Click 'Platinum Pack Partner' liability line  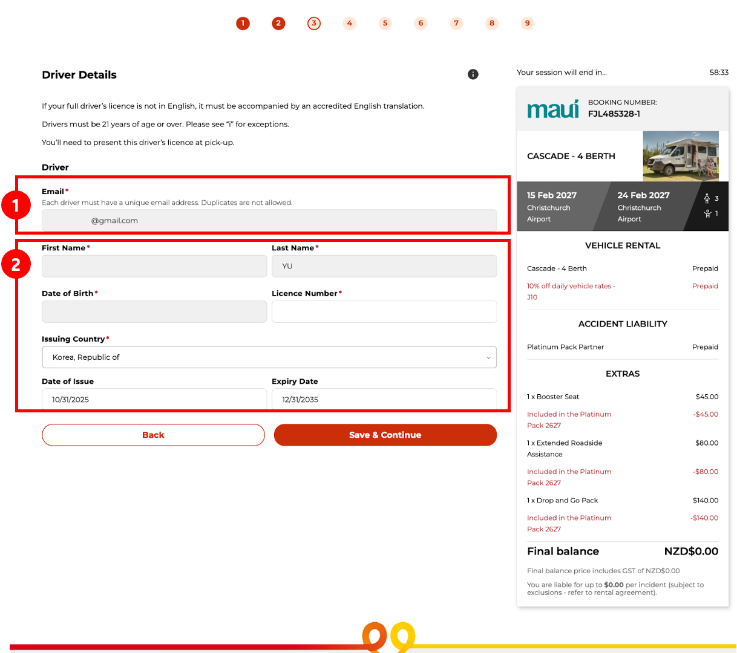tap(566, 347)
